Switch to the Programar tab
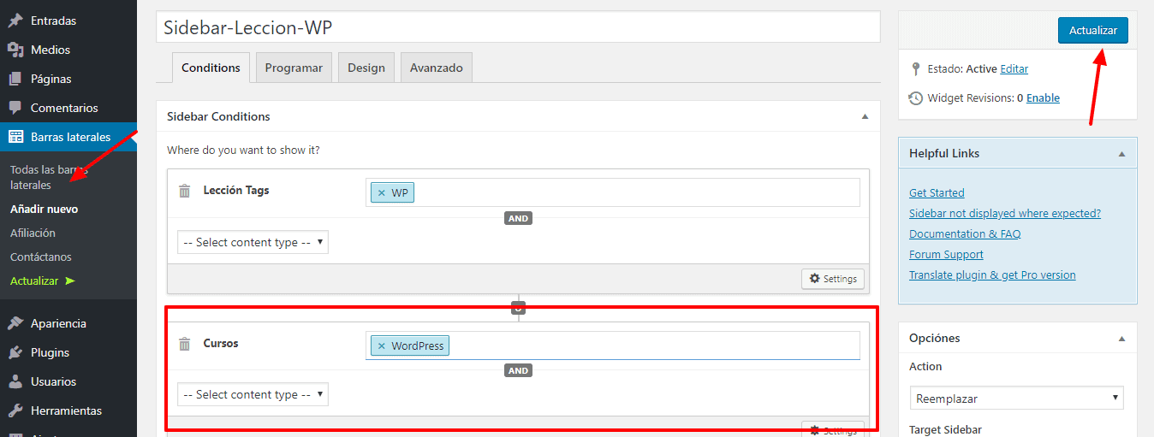 [294, 68]
